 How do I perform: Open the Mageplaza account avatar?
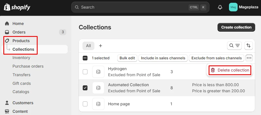pyautogui.click(x=233, y=7)
